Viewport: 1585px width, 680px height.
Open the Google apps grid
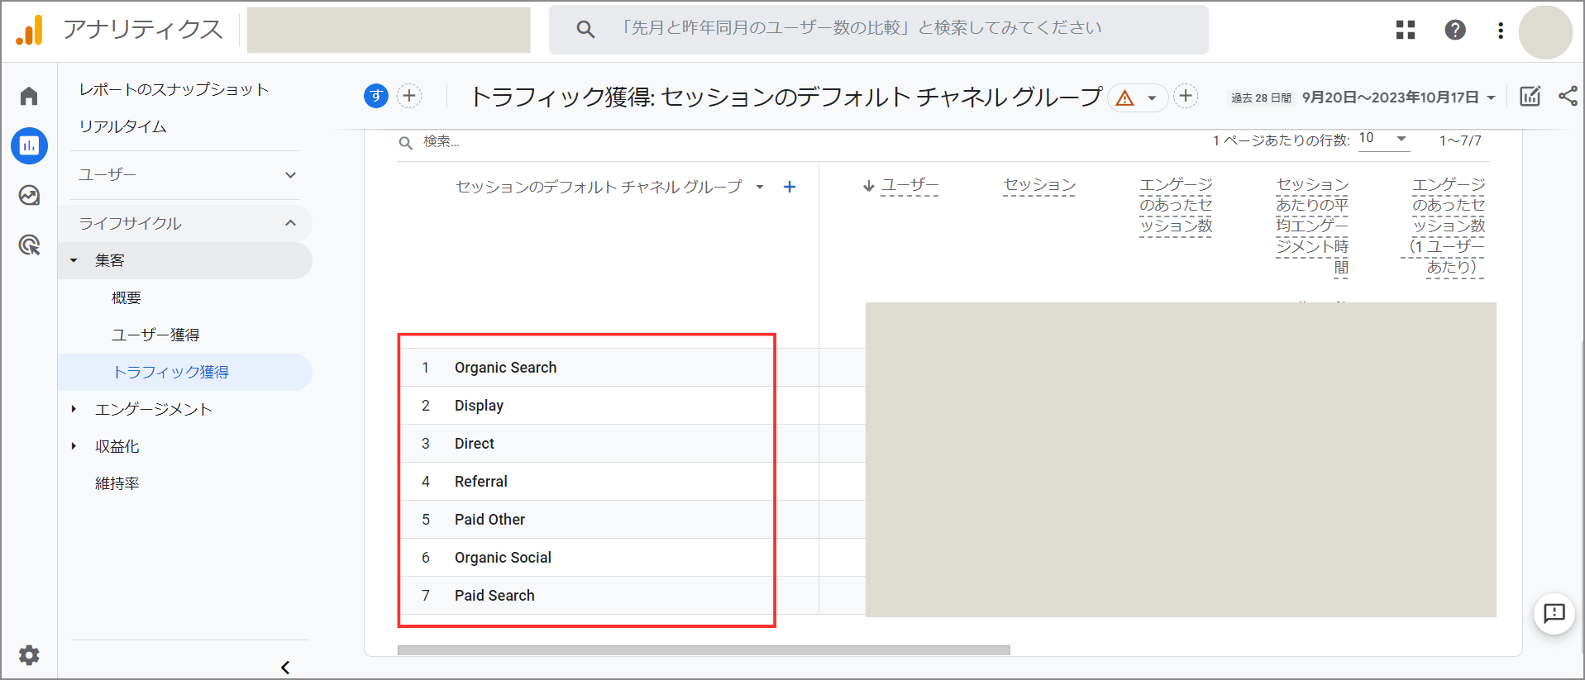1406,30
